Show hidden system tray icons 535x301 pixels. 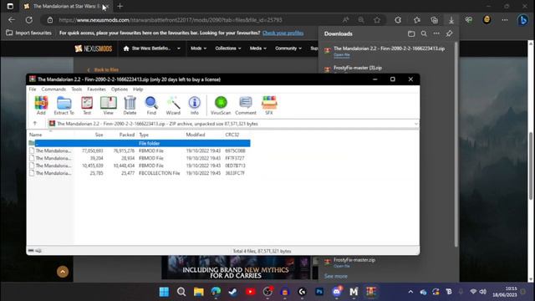[410, 292]
